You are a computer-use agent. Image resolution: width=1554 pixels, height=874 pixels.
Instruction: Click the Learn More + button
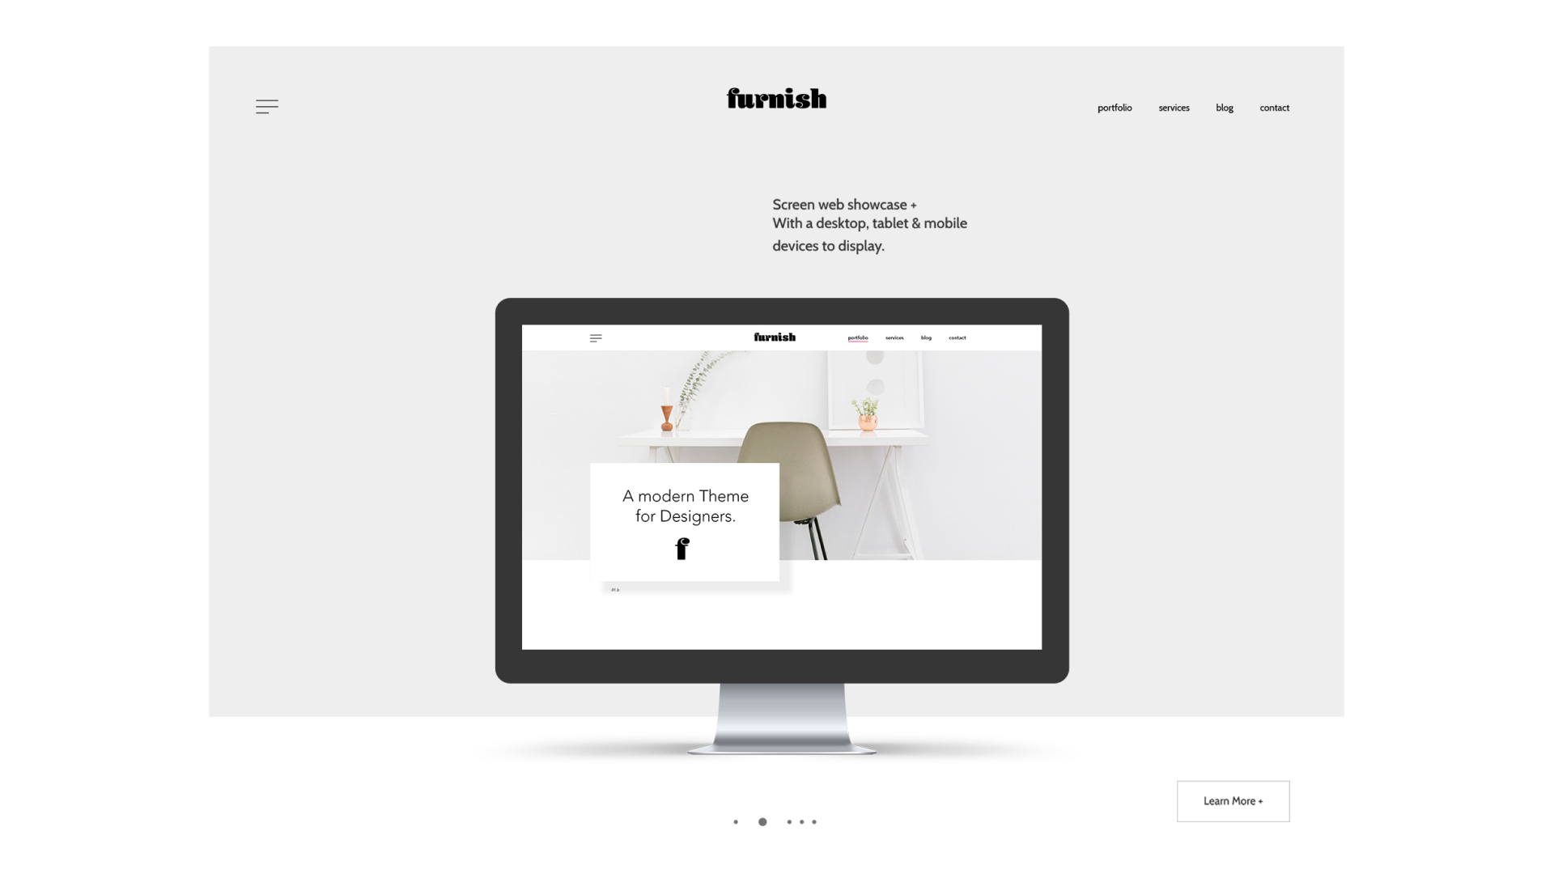pos(1233,800)
